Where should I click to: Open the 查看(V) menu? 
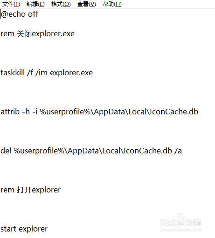coord(87,4)
